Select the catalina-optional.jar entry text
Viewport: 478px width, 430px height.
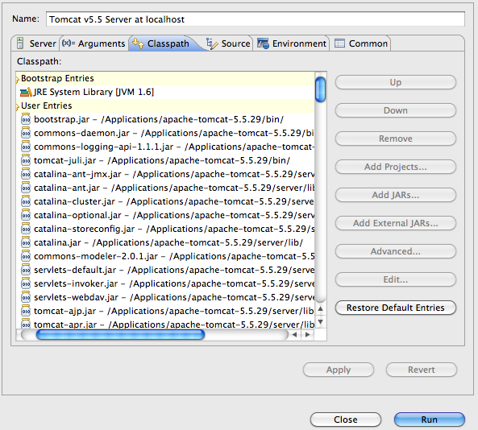[x=174, y=215]
